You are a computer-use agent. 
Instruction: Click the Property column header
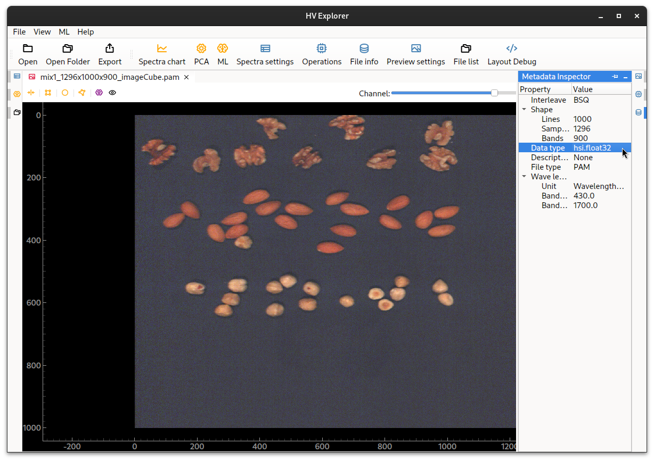pyautogui.click(x=545, y=89)
